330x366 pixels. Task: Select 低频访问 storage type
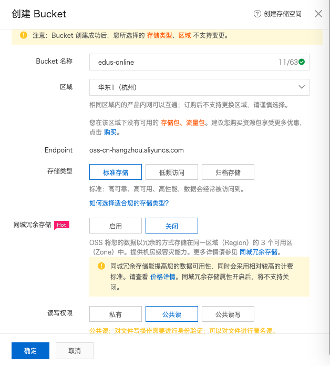pyautogui.click(x=171, y=172)
